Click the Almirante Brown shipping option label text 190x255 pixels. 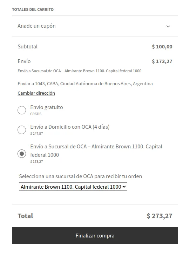[x=96, y=150]
